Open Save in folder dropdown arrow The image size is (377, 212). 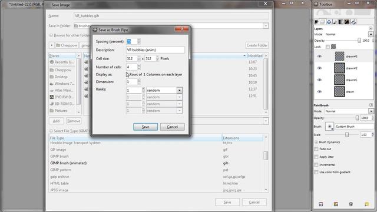(266, 26)
